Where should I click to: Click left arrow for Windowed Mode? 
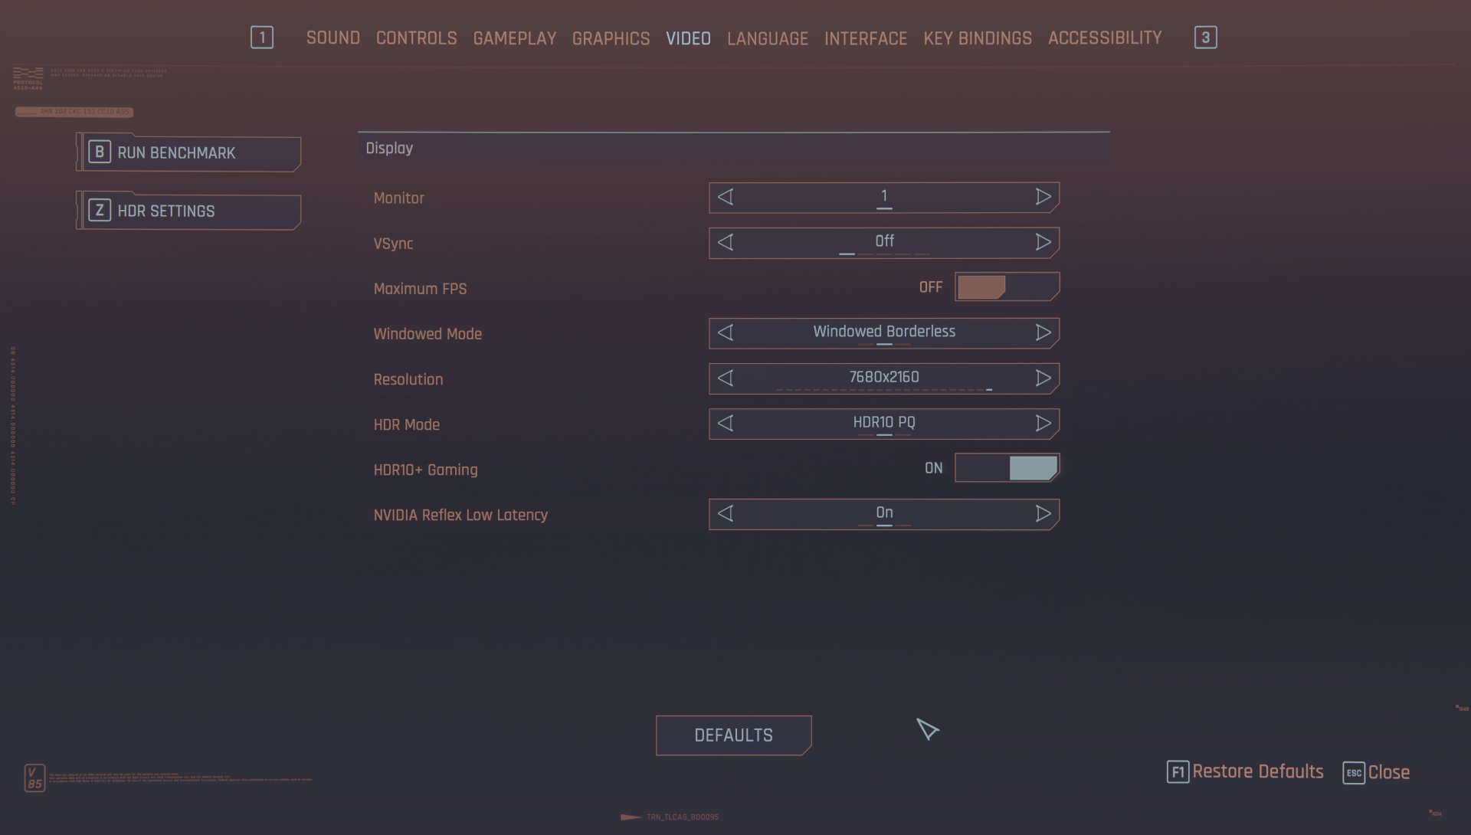726,333
